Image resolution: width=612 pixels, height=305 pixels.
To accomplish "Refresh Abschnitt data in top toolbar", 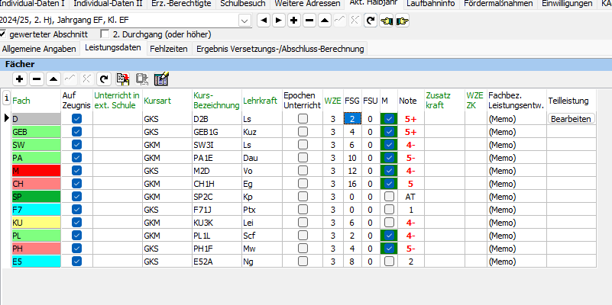I will [x=371, y=21].
